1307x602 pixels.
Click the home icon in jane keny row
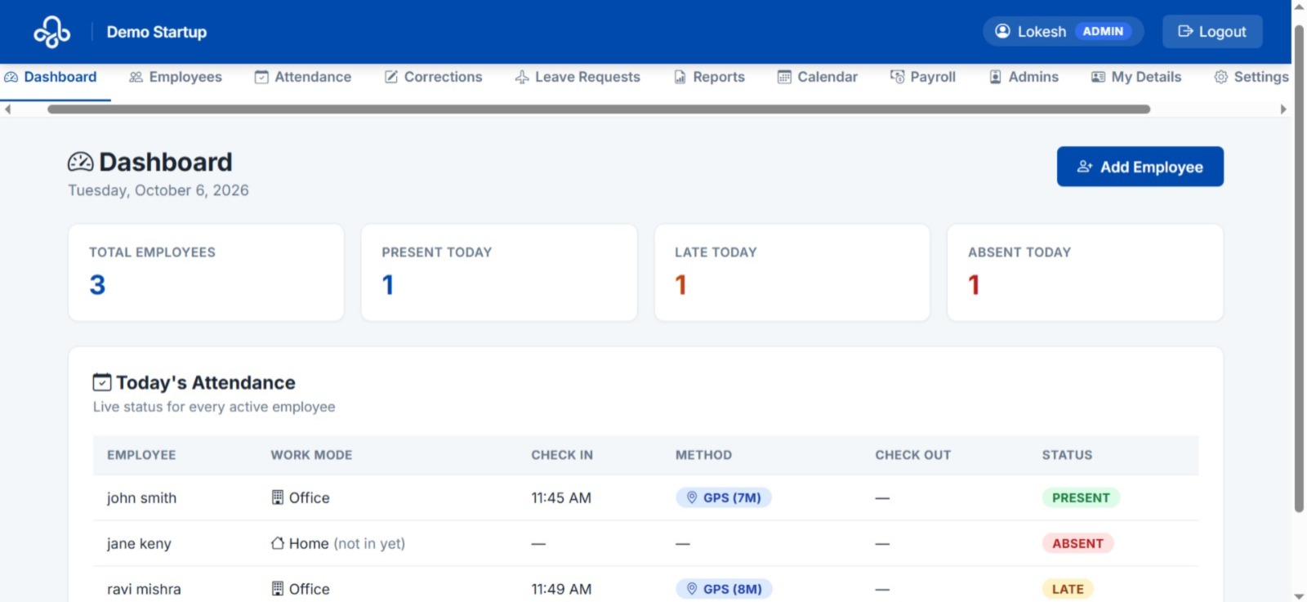coord(278,543)
